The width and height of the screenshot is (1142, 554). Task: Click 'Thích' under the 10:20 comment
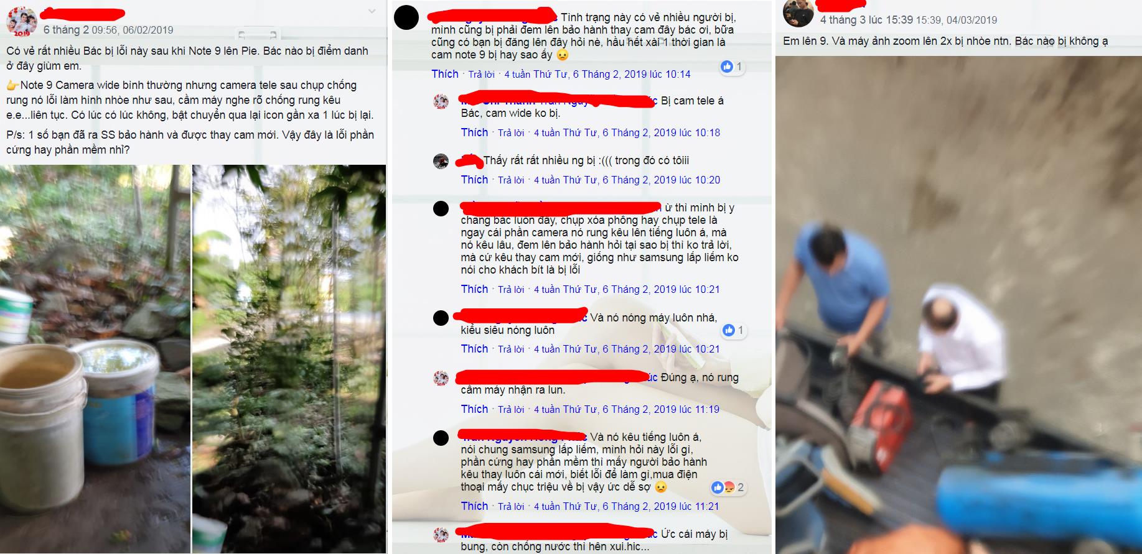click(x=474, y=180)
